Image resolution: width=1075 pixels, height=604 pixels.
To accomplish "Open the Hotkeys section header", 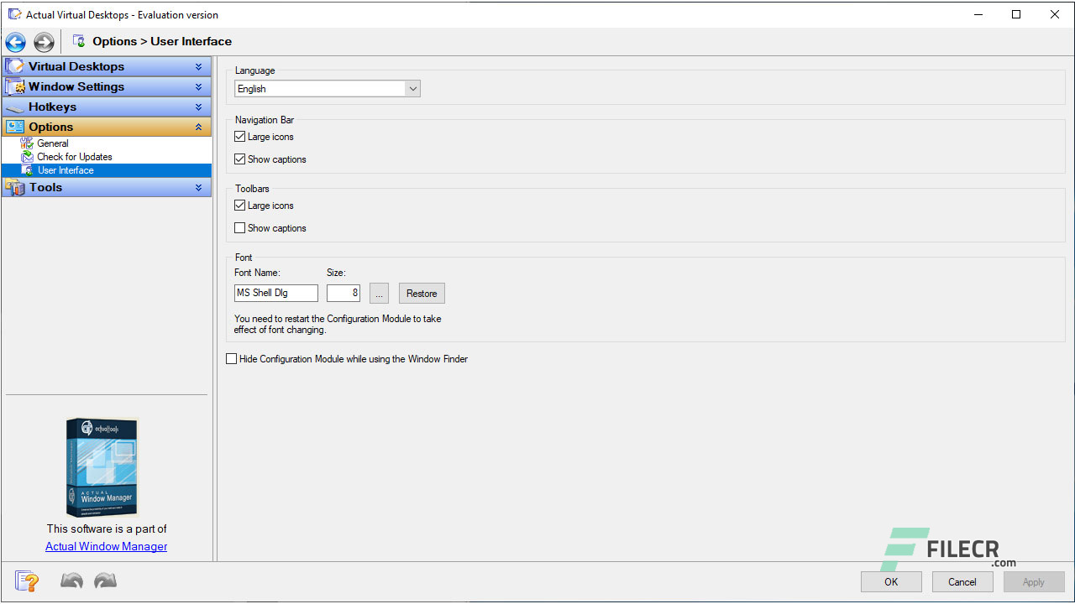I will [x=107, y=107].
